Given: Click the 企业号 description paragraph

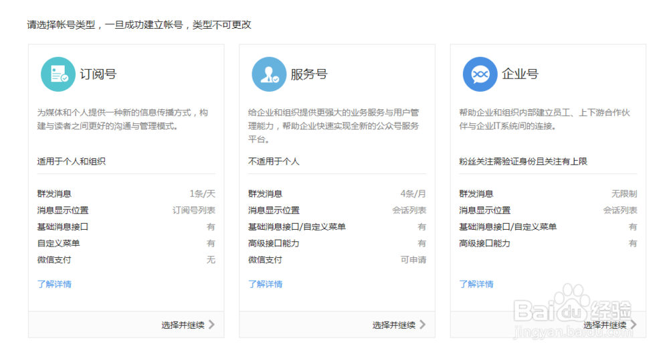Looking at the screenshot, I should [545, 119].
